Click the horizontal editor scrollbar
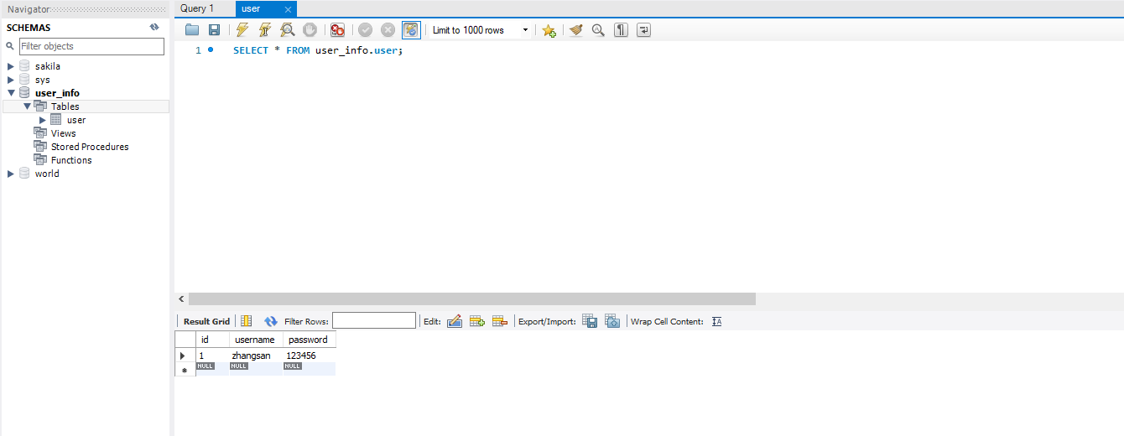Image resolution: width=1124 pixels, height=436 pixels. click(472, 298)
